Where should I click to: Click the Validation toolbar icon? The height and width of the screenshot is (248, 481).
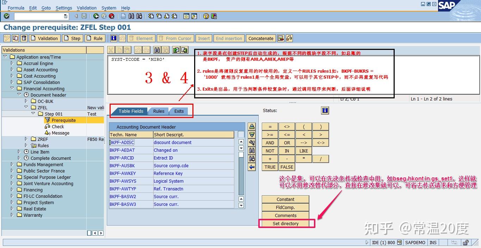[x=44, y=38]
